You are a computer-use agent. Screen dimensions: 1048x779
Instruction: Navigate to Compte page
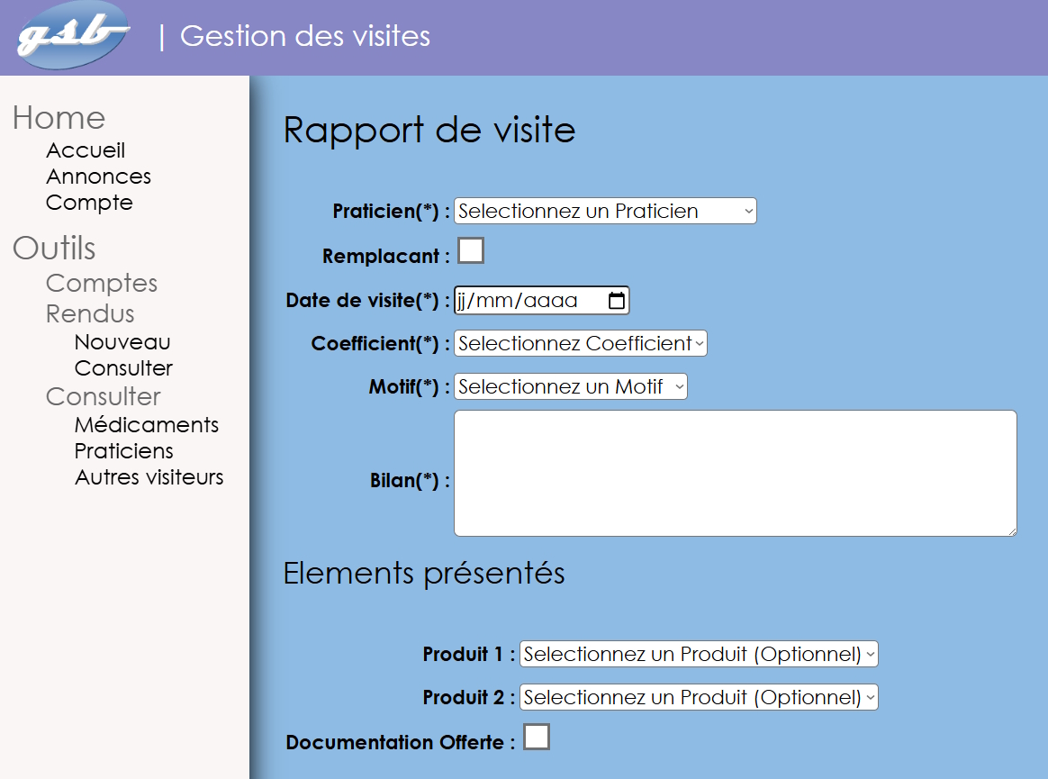[89, 203]
